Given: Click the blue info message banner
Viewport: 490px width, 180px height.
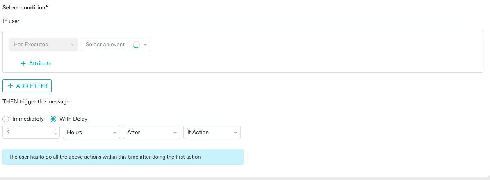Looking at the screenshot, I should pos(123,157).
